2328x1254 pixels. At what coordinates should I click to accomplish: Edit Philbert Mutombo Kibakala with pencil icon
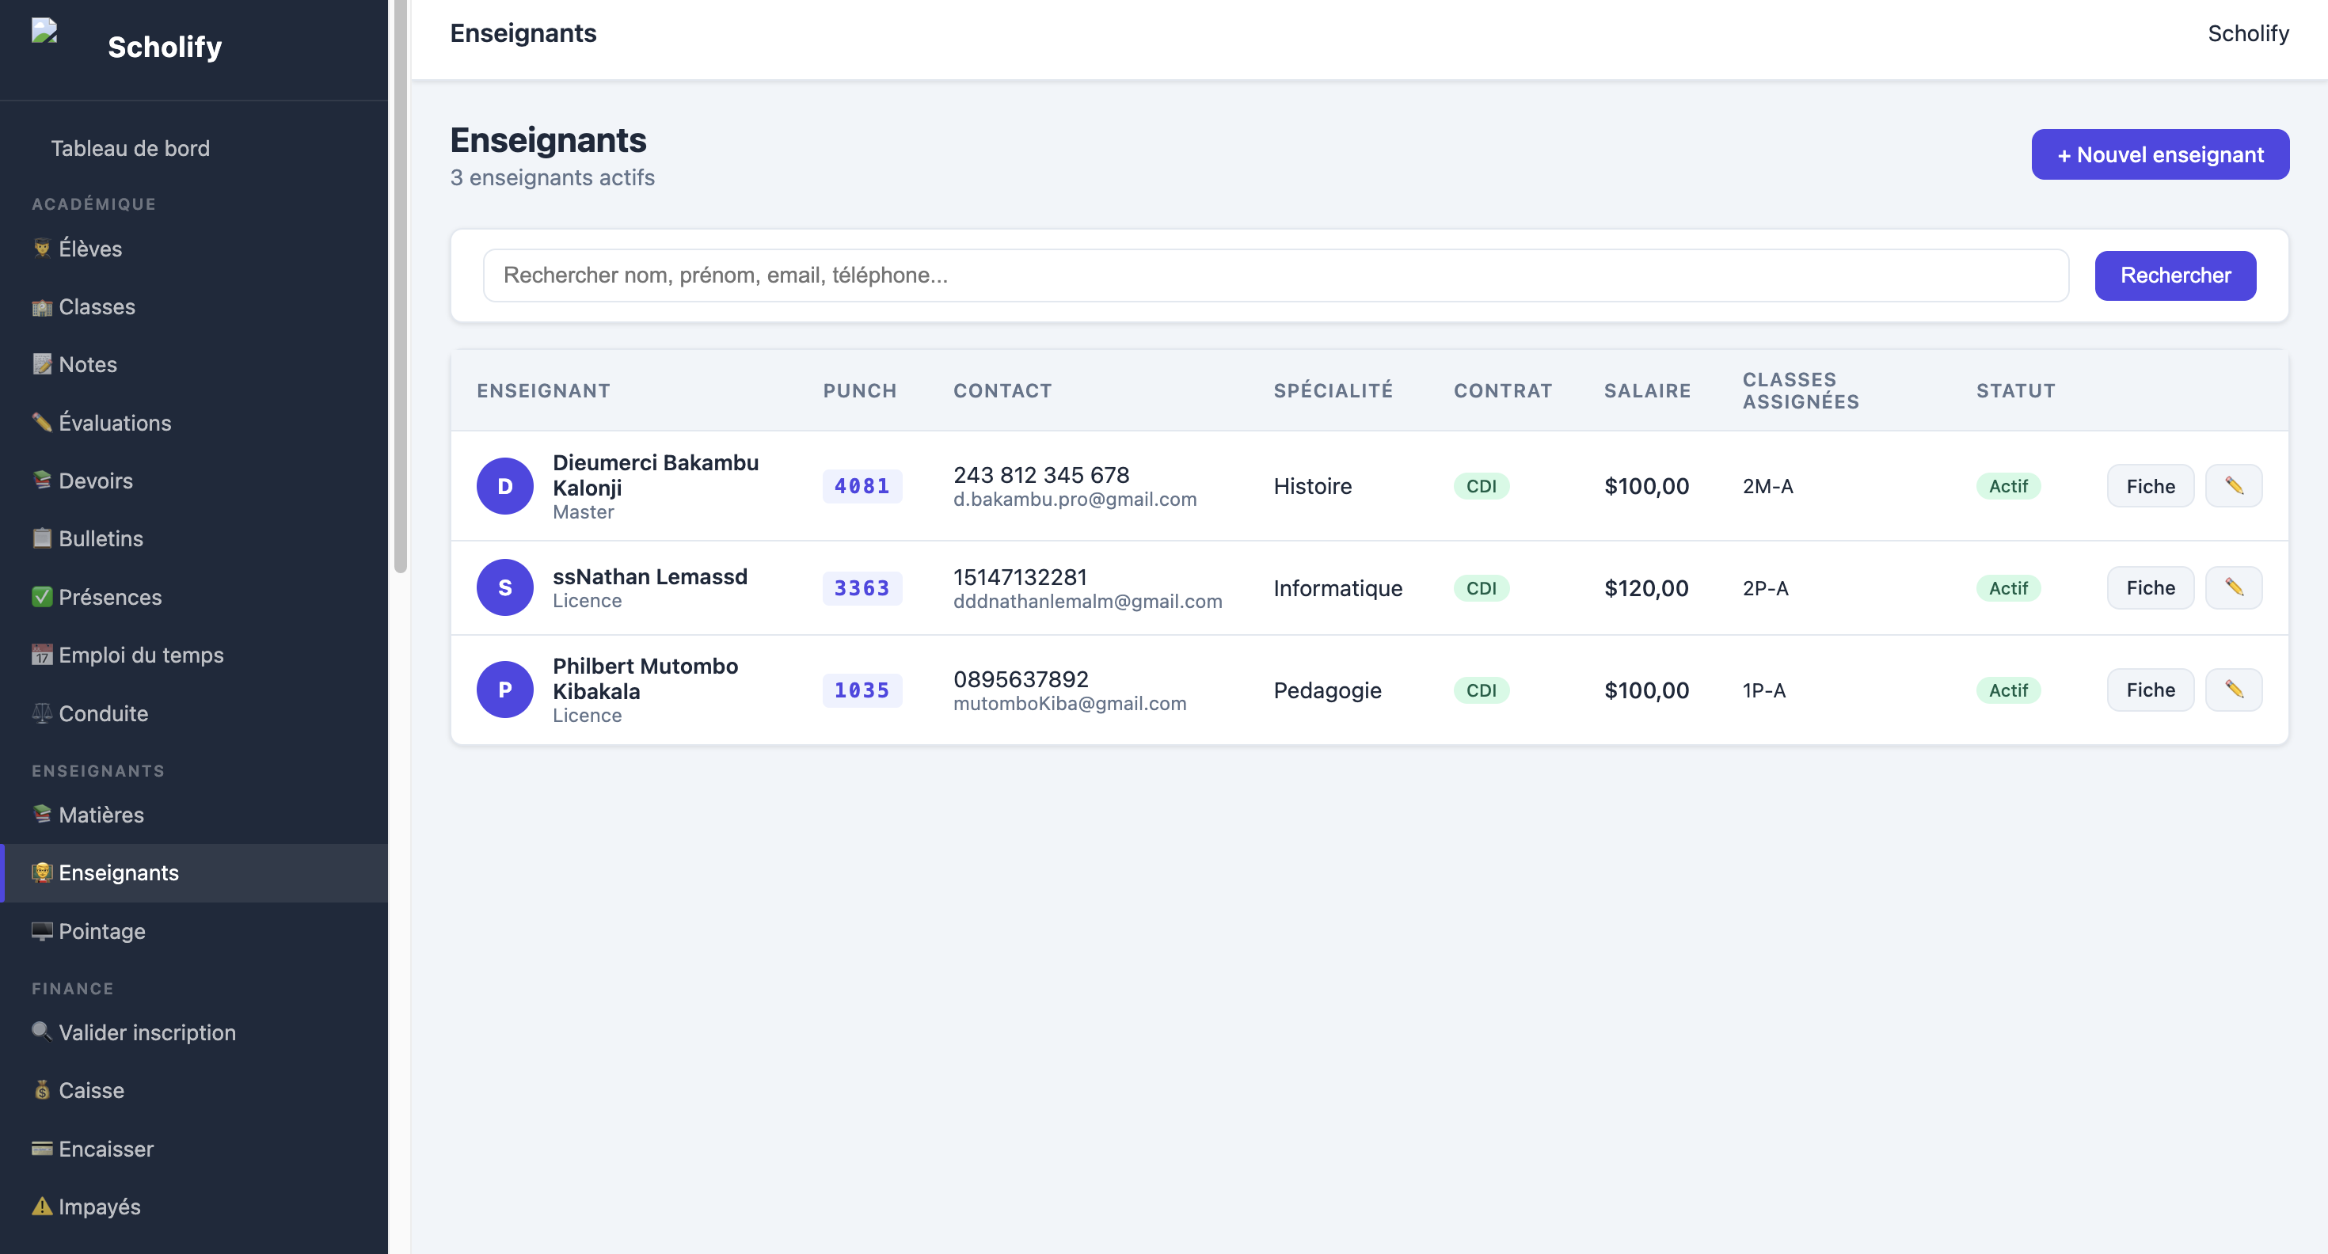tap(2233, 690)
